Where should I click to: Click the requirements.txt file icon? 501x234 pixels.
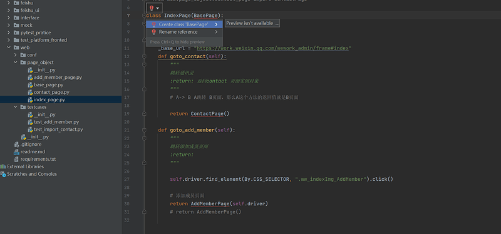pos(17,159)
